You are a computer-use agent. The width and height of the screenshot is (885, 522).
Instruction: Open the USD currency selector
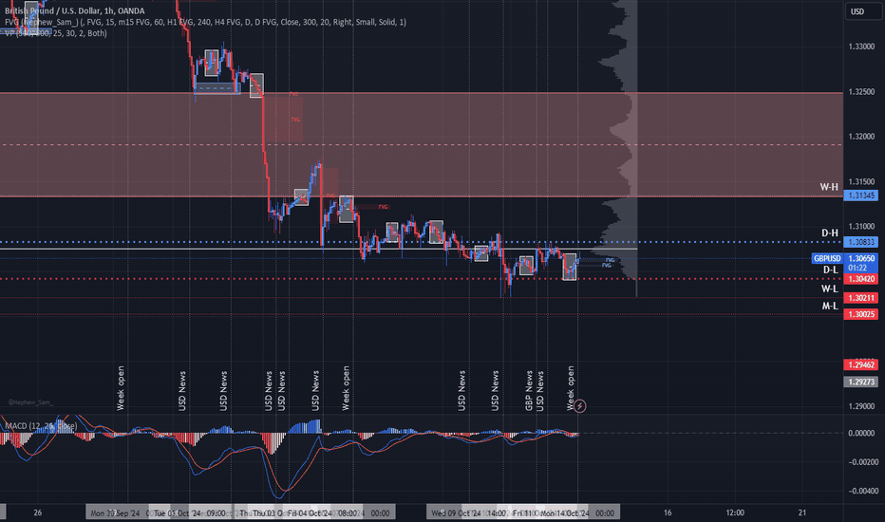point(863,11)
